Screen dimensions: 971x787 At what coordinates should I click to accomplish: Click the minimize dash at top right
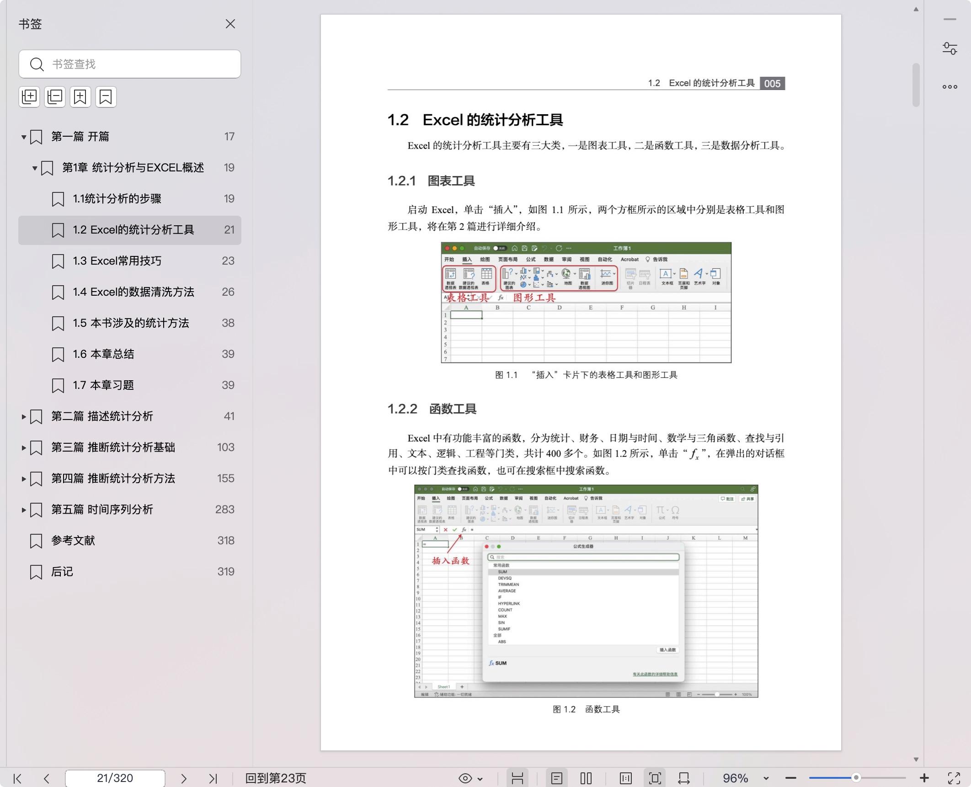click(950, 19)
